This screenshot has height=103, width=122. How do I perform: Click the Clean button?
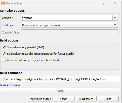64,99
